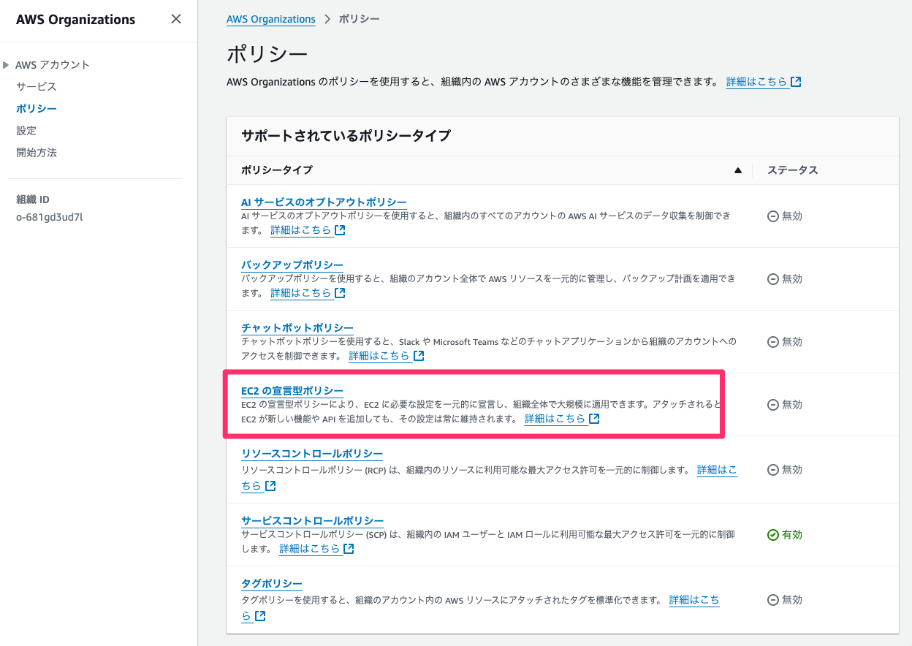Close the AWS Organizations side panel
The width and height of the screenshot is (912, 646).
176,19
